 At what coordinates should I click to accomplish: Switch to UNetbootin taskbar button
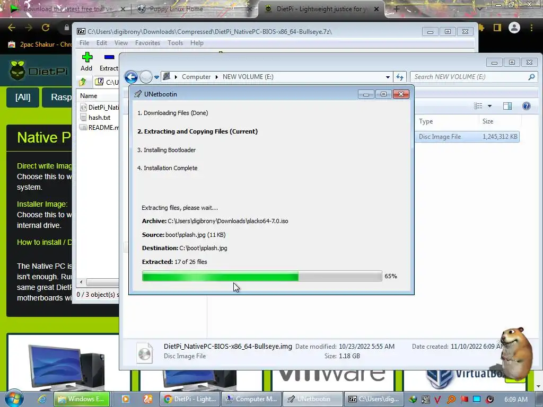pyautogui.click(x=313, y=399)
